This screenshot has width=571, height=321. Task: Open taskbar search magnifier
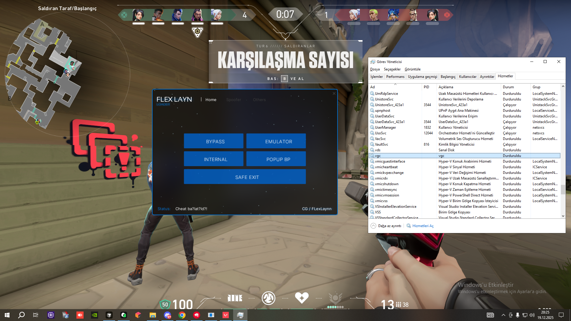pos(21,315)
